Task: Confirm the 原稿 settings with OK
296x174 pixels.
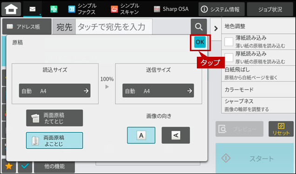Action: (x=200, y=42)
